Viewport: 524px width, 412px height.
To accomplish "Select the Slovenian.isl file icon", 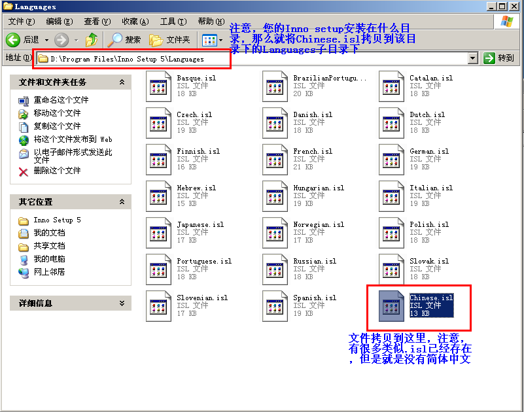I will (158, 306).
